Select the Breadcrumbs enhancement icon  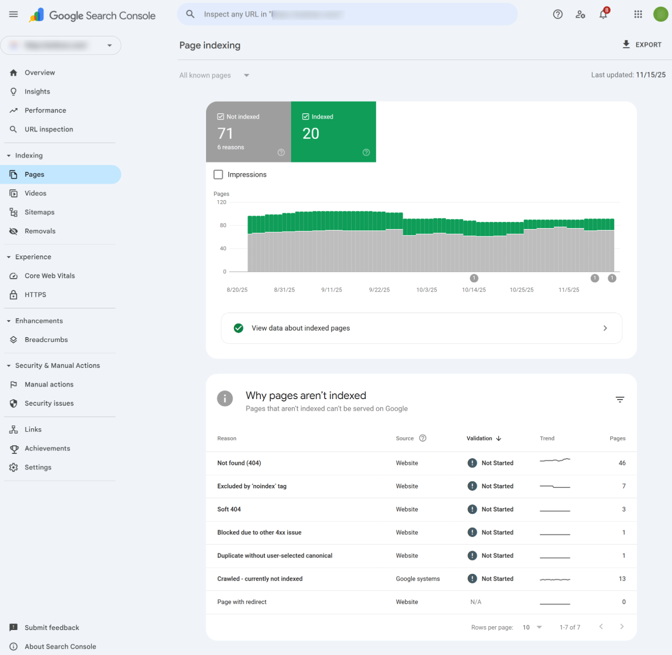pyautogui.click(x=13, y=340)
